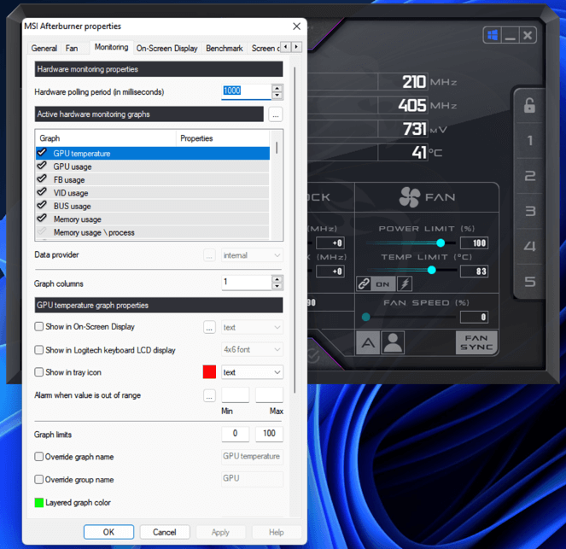Click the ellipsis button beside Data provider

[x=209, y=255]
